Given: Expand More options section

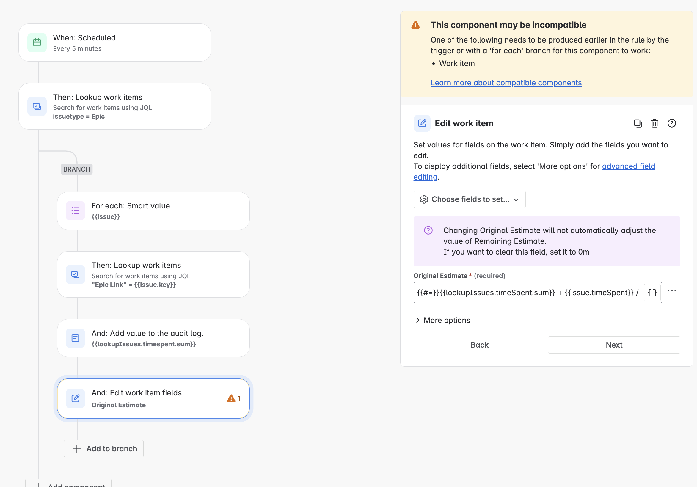Looking at the screenshot, I should [442, 320].
